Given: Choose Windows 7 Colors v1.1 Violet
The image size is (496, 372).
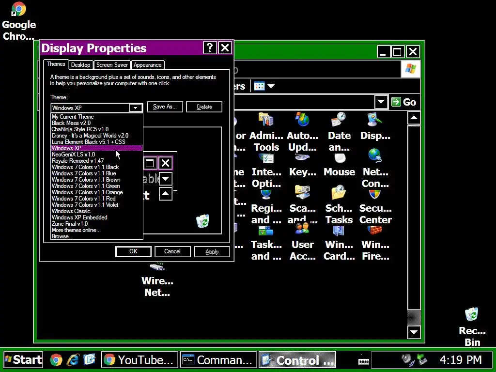Looking at the screenshot, I should click(x=97, y=205).
